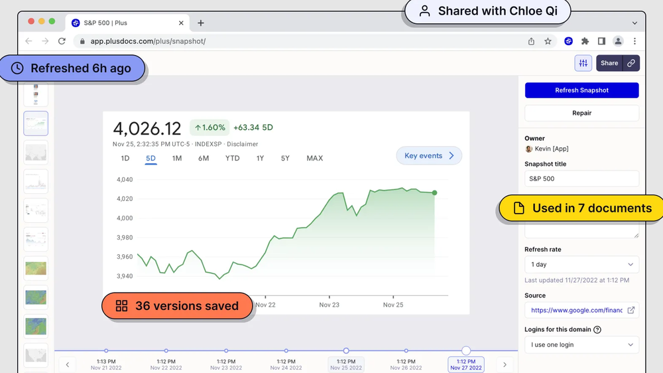Select the YTD chart range
The height and width of the screenshot is (373, 663).
tap(232, 159)
